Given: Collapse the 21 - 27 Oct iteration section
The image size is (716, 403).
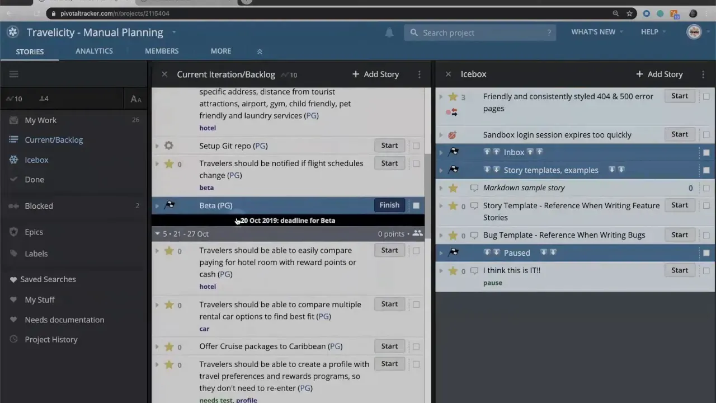Looking at the screenshot, I should click(x=157, y=233).
